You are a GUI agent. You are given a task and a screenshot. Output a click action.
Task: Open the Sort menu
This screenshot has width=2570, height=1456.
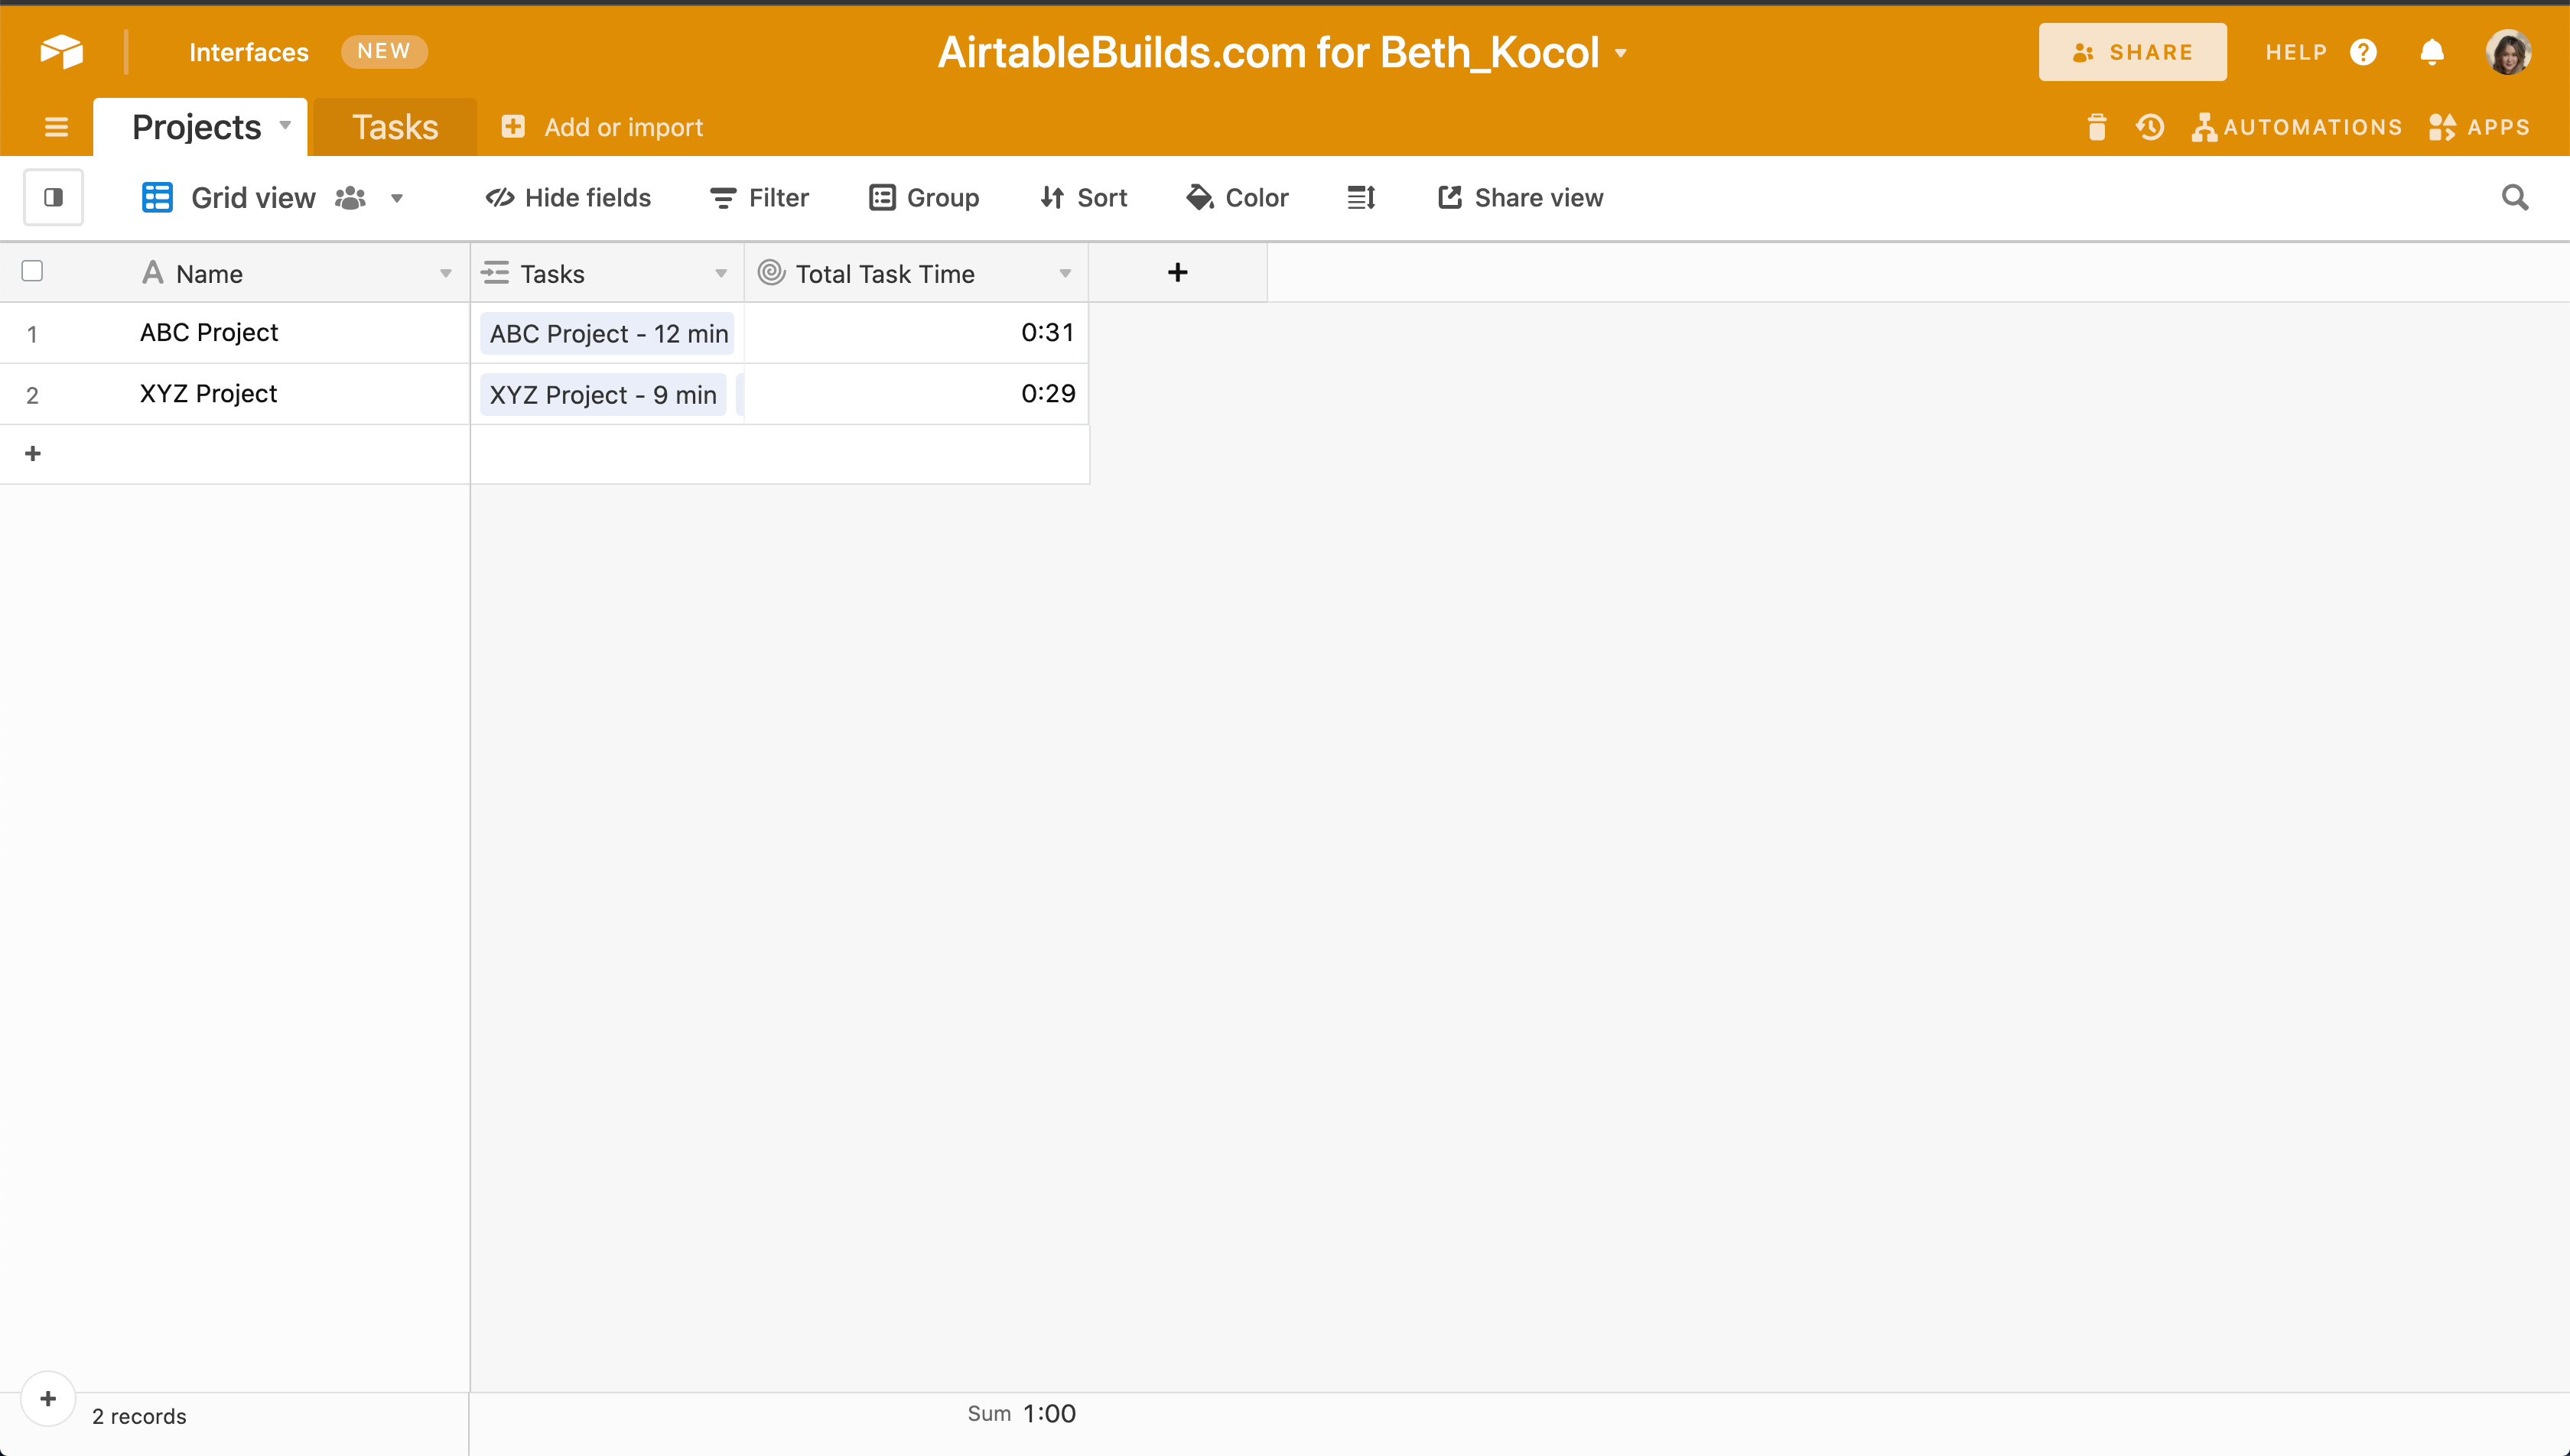click(x=1083, y=198)
